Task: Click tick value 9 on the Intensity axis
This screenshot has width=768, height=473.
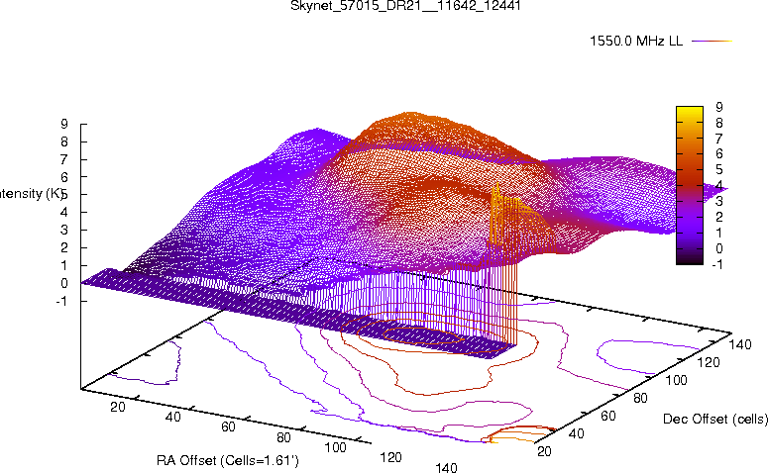Action: point(64,124)
